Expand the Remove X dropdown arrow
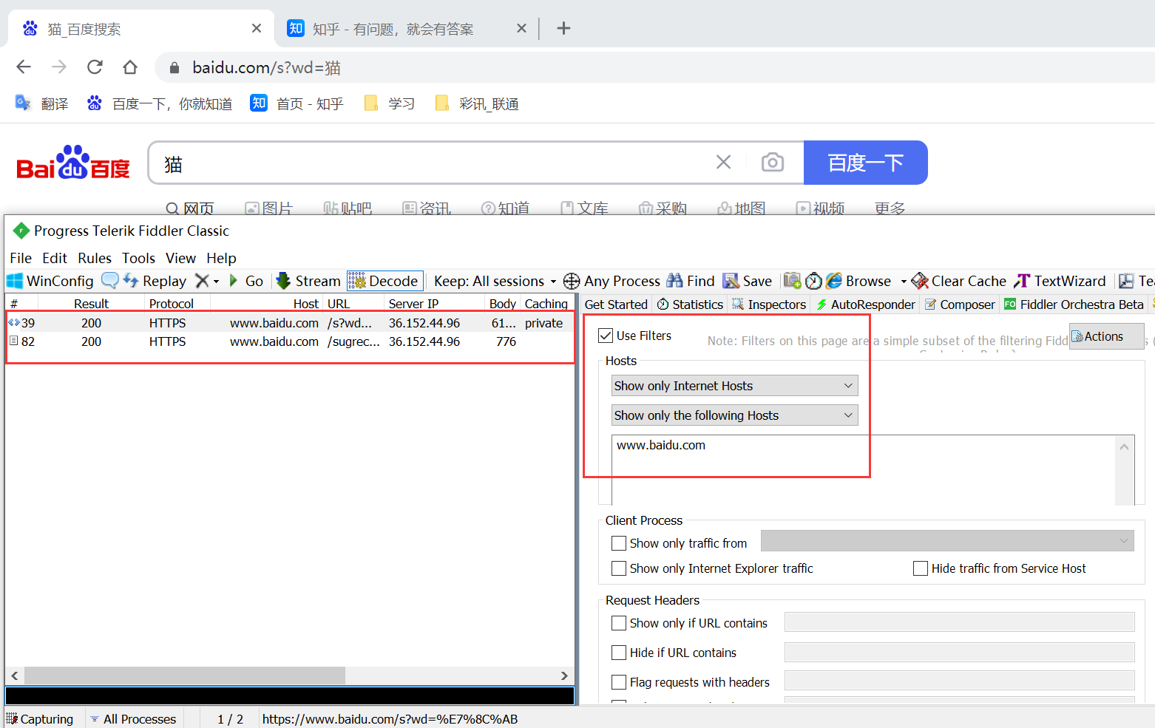This screenshot has height=728, width=1155. (x=216, y=282)
